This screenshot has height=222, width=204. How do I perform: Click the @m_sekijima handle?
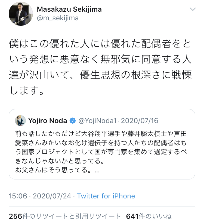tap(58, 18)
